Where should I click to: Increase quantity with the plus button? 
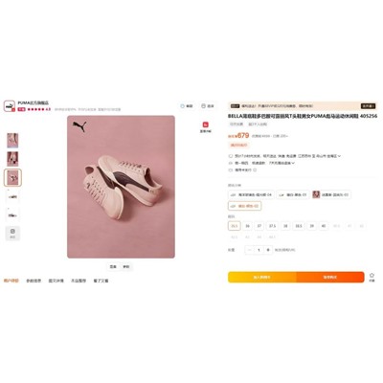point(268,250)
